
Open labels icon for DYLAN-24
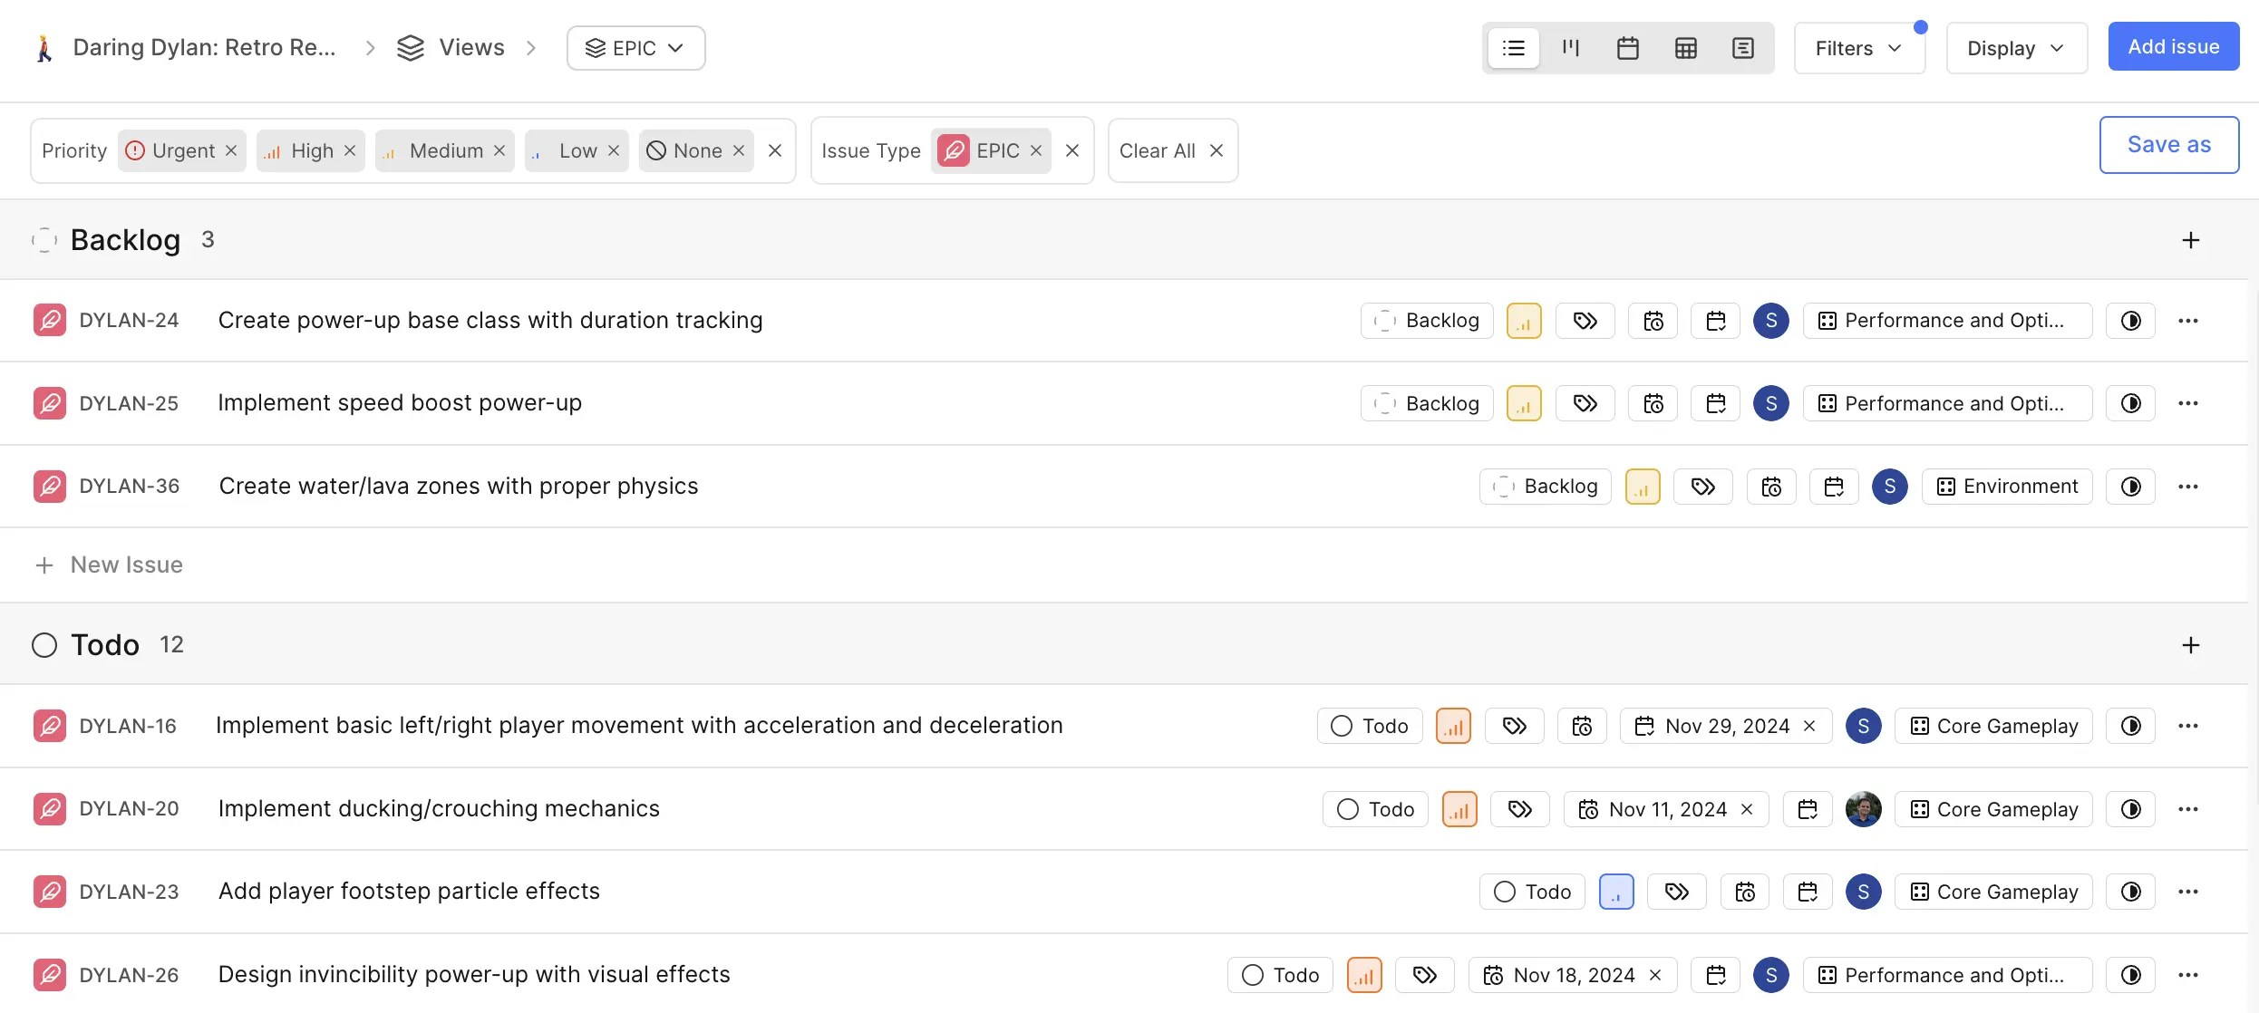click(x=1585, y=321)
